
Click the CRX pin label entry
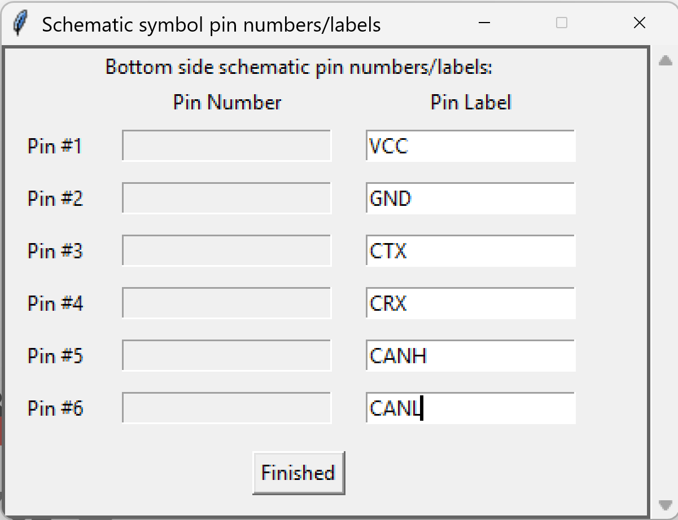point(470,303)
